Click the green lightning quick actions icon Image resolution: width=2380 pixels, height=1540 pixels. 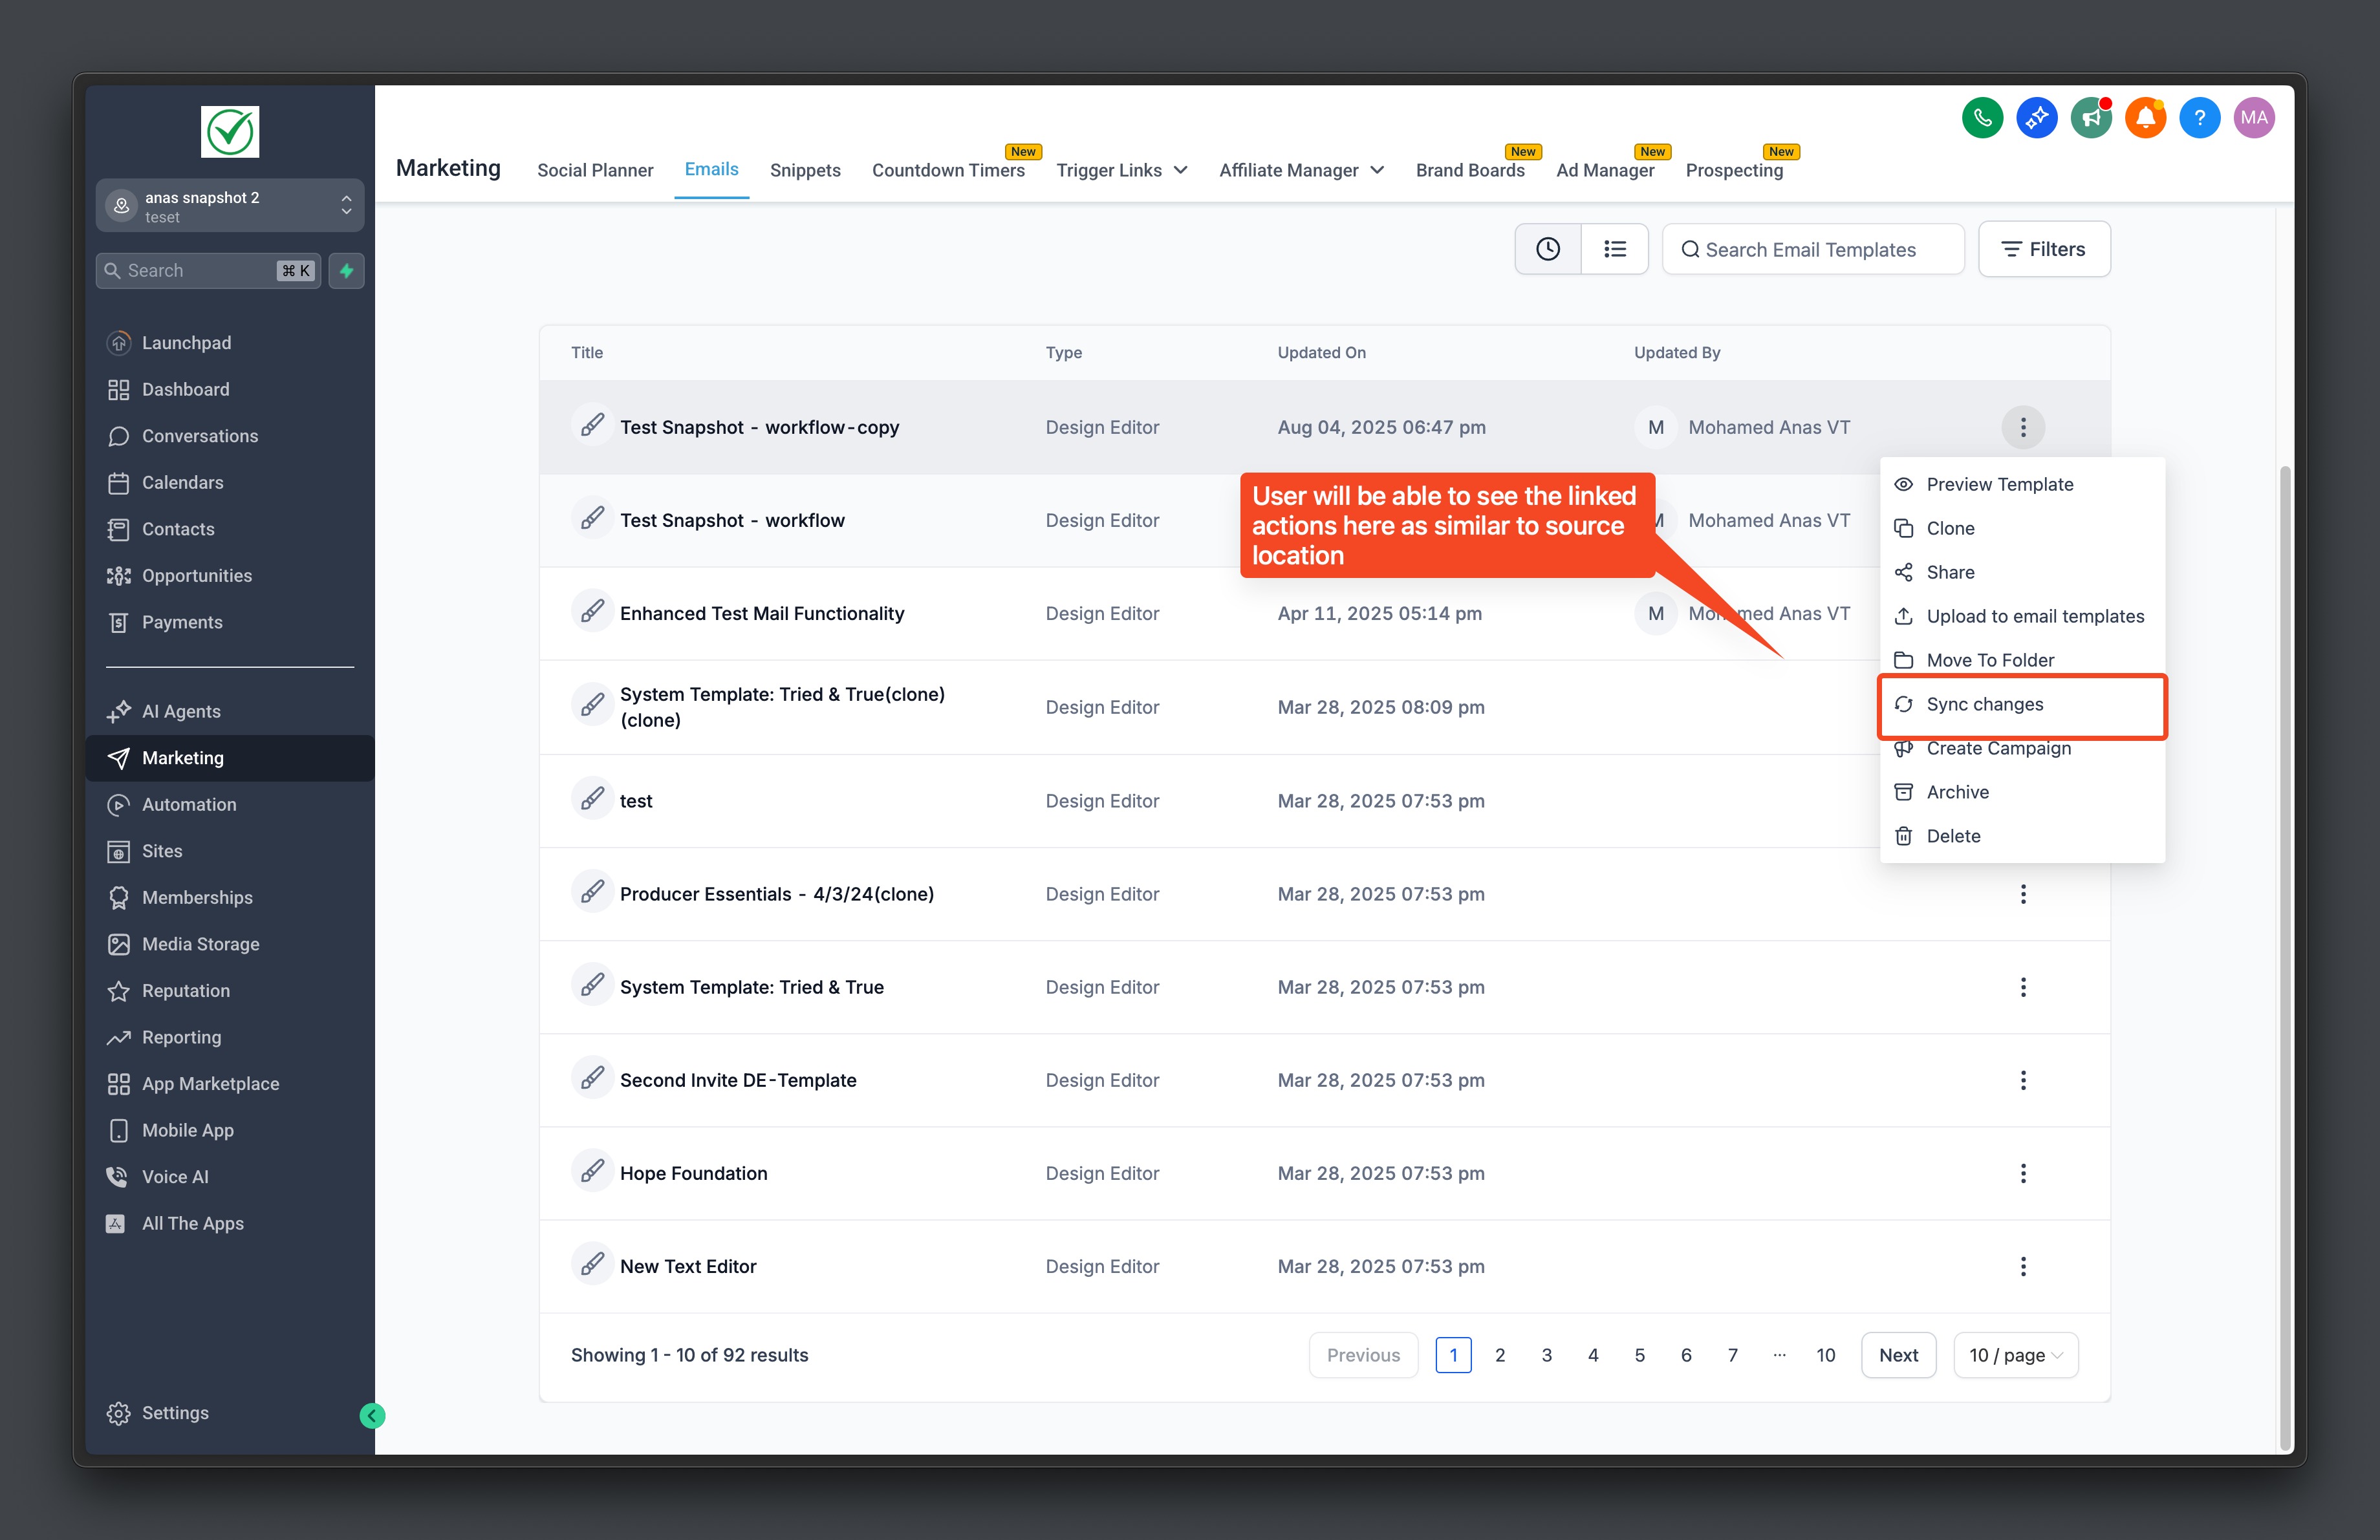[346, 271]
